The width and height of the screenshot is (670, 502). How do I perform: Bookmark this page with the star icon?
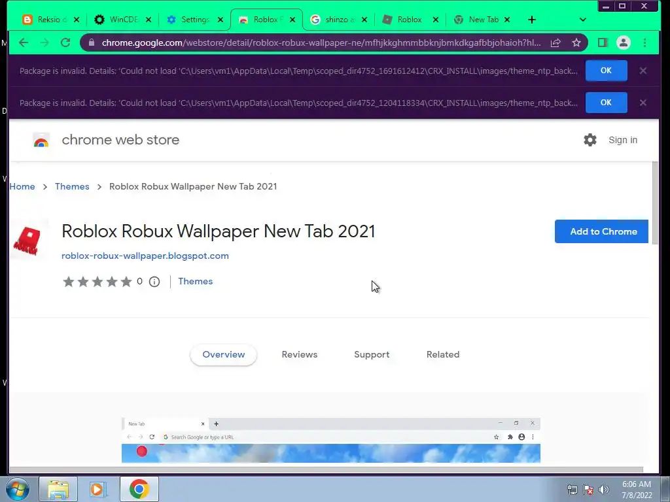coord(576,42)
